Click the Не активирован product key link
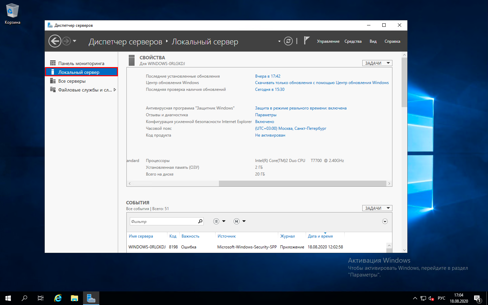The height and width of the screenshot is (305, 488). [x=270, y=135]
